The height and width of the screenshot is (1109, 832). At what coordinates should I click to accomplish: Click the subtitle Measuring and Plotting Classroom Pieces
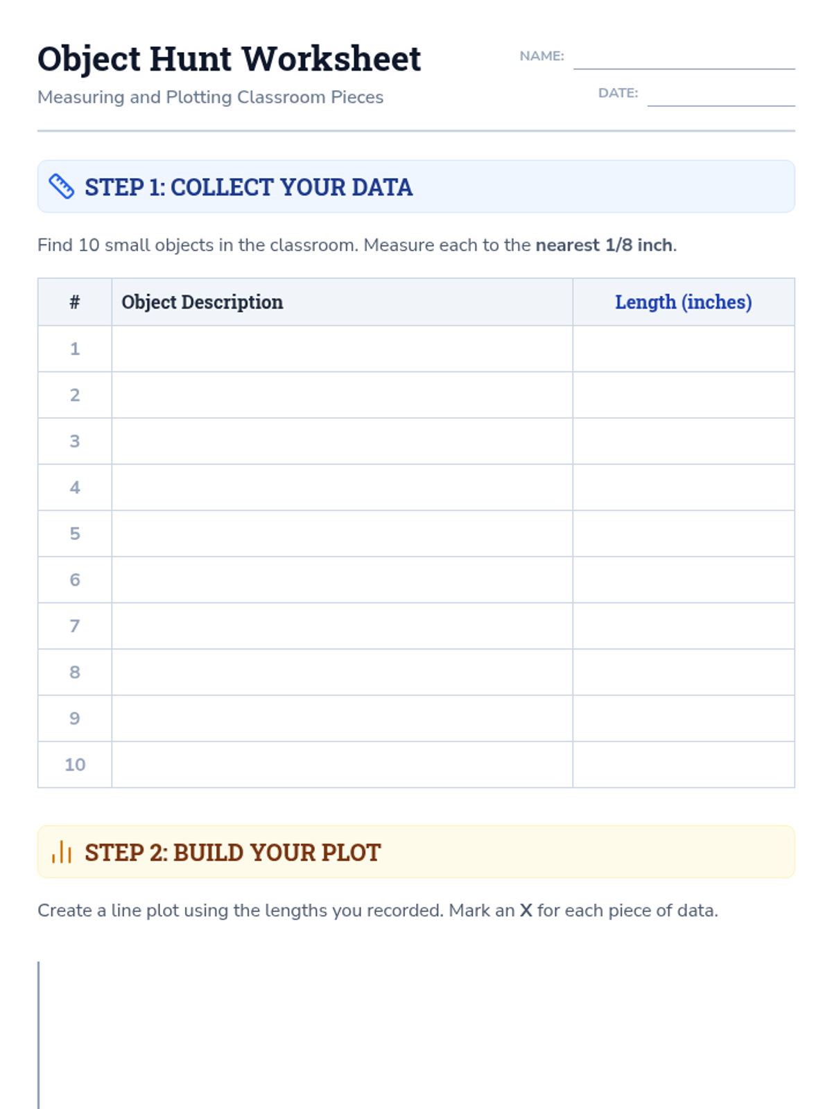point(210,97)
